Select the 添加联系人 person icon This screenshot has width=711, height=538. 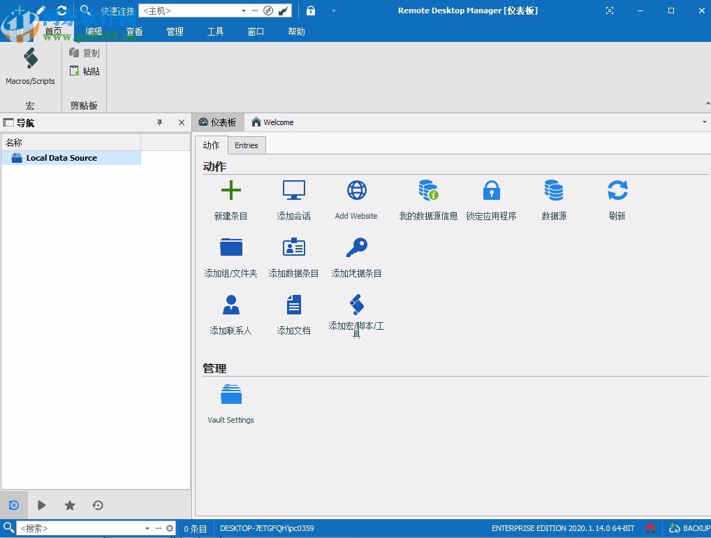coord(230,304)
